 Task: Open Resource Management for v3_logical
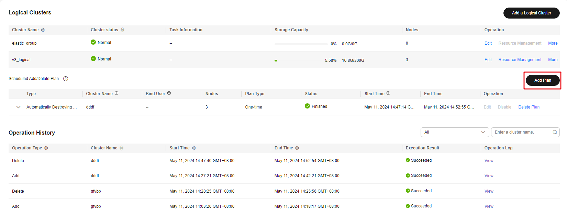pyautogui.click(x=520, y=60)
